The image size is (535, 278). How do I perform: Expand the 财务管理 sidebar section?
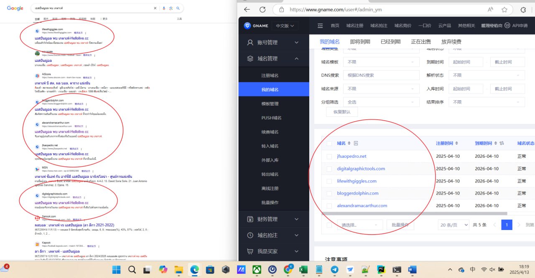(273, 219)
